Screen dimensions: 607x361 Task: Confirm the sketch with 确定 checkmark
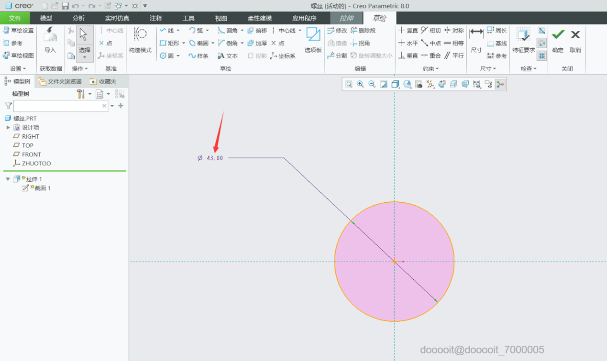click(x=558, y=40)
